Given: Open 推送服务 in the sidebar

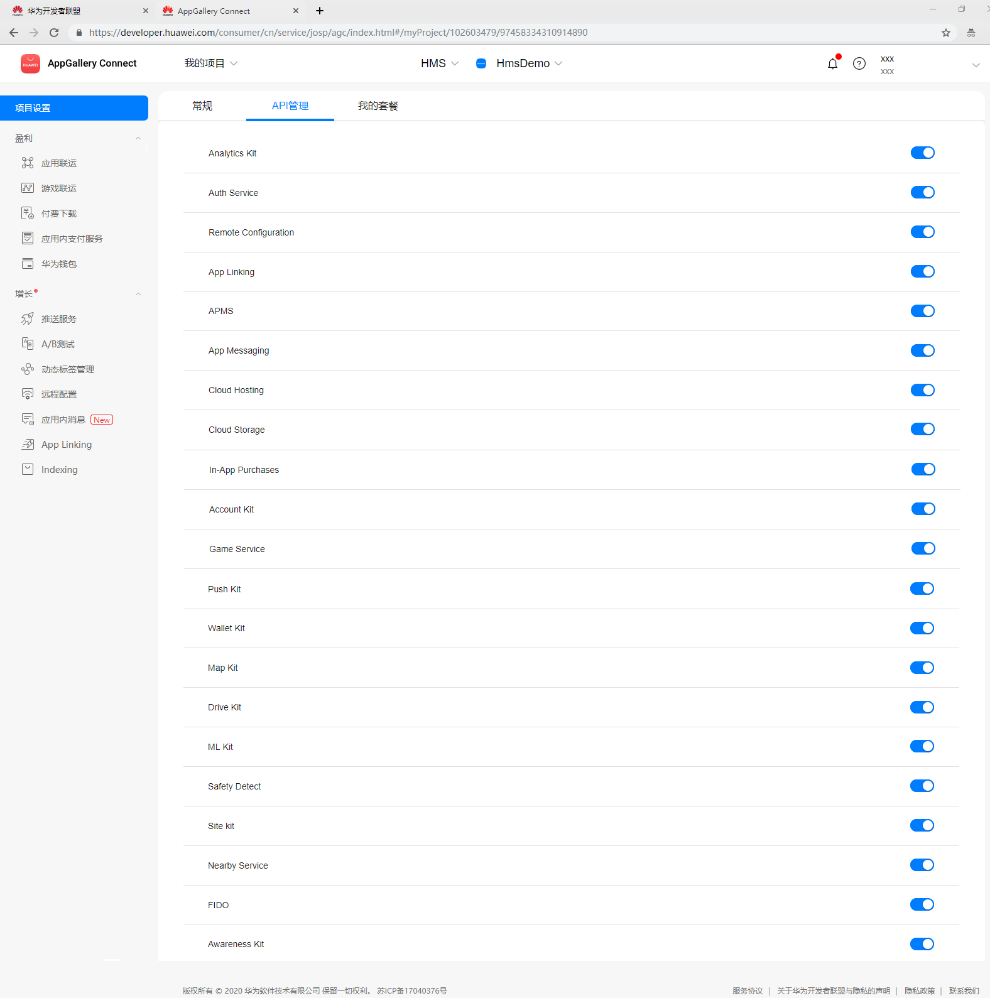Looking at the screenshot, I should click(59, 319).
